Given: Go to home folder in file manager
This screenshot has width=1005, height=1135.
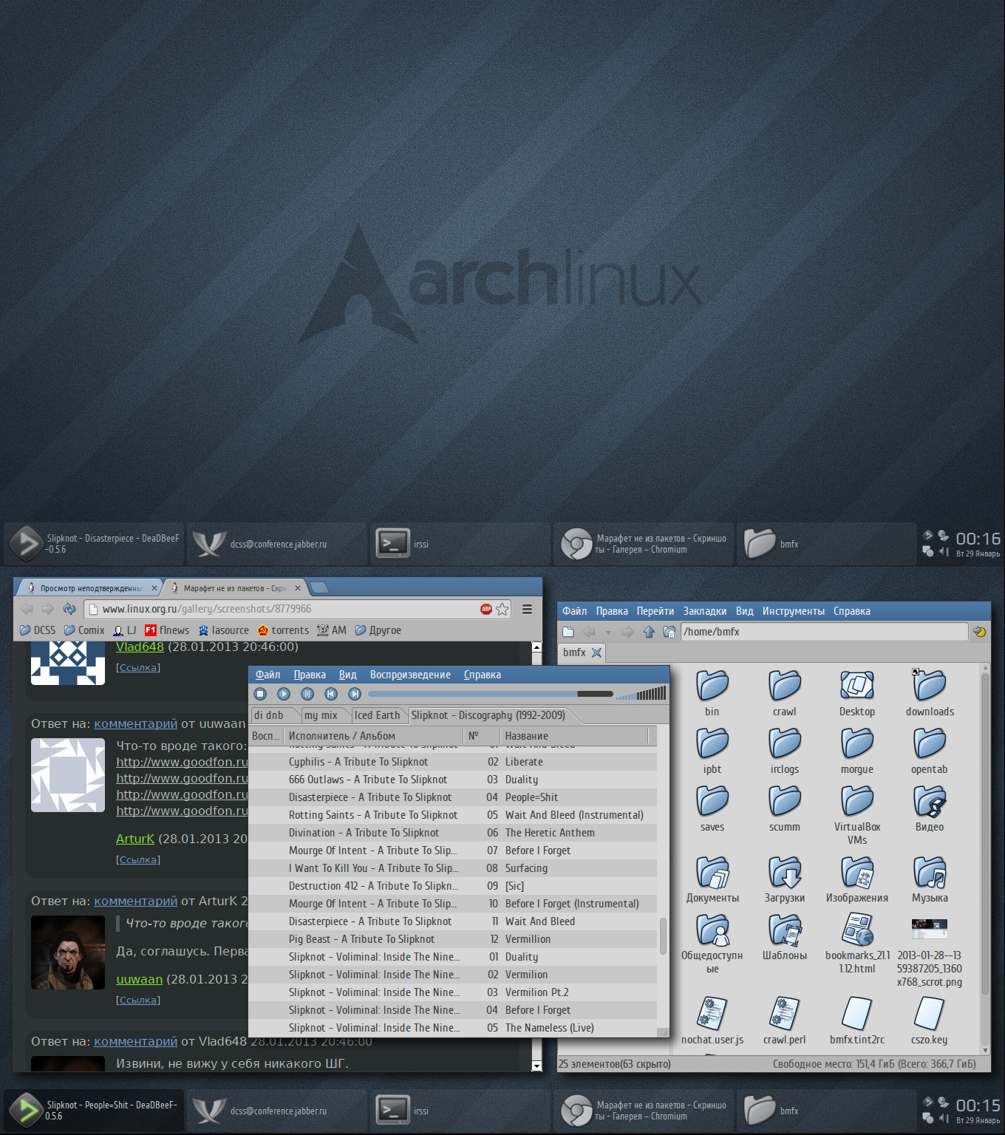Looking at the screenshot, I should pyautogui.click(x=669, y=632).
